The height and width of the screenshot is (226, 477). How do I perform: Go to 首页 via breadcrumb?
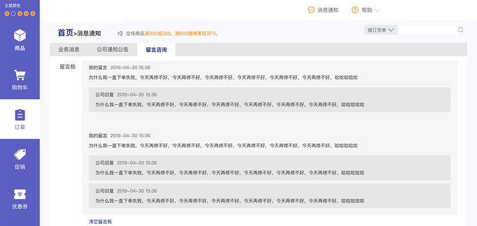65,33
